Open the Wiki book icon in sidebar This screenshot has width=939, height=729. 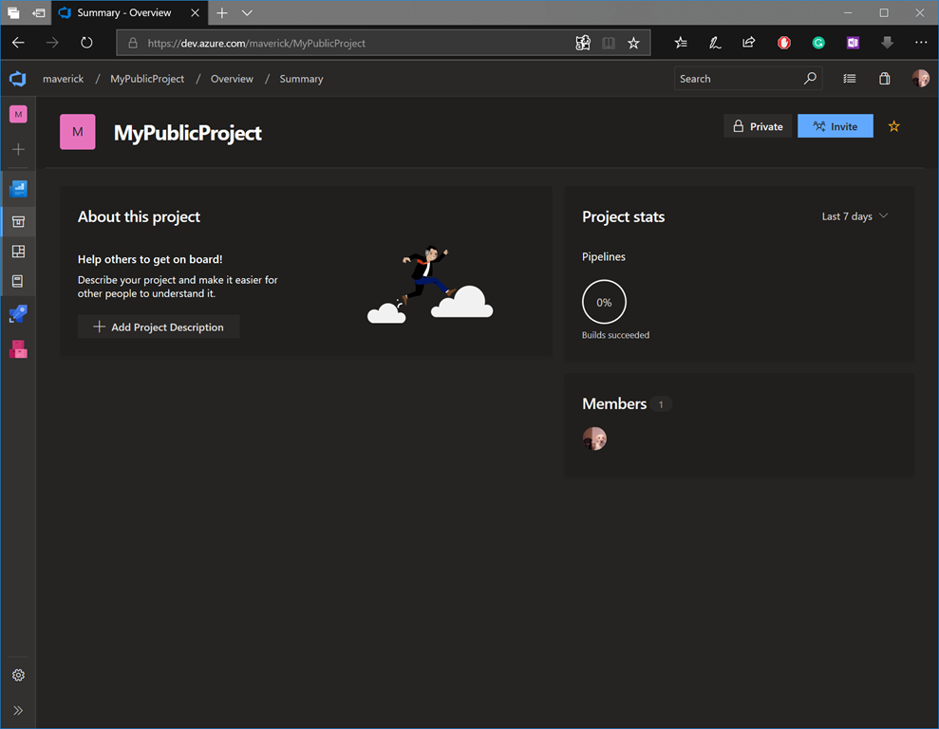pyautogui.click(x=18, y=282)
